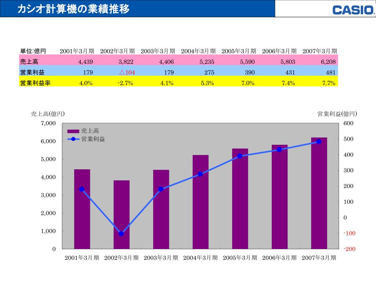Image resolution: width=376 pixels, height=282 pixels.
Task: Select margin value 5.3%
Action: [207, 83]
